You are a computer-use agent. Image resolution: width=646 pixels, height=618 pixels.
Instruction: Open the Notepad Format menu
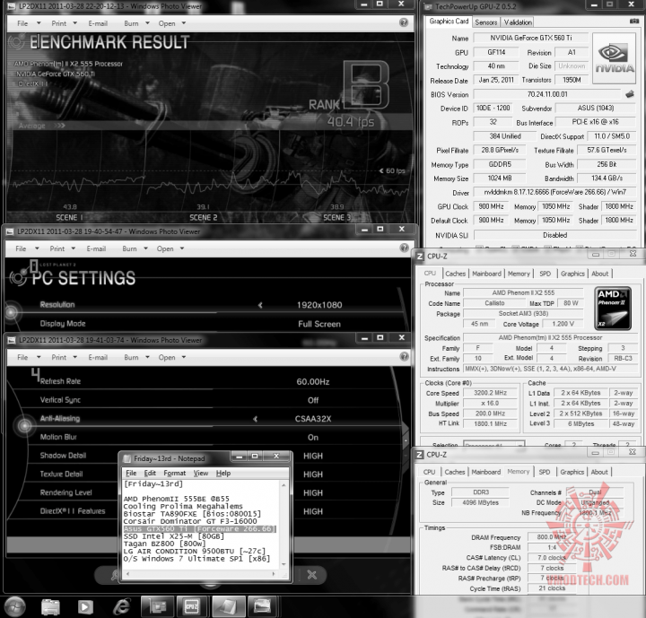coord(175,473)
